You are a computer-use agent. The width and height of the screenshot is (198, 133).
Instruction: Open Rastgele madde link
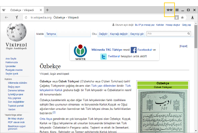(x=14, y=70)
